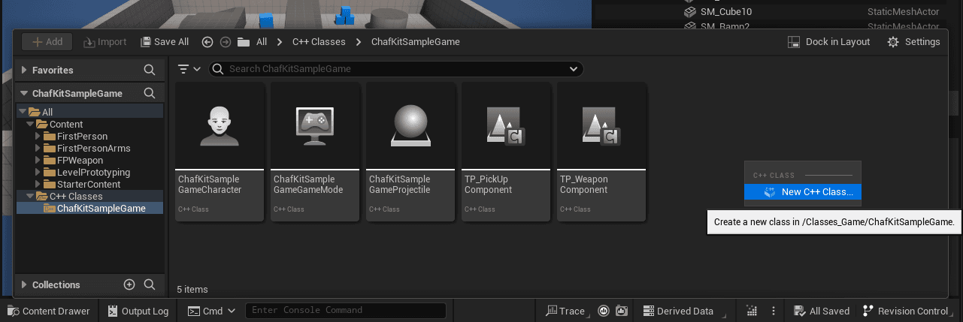The image size is (963, 322).
Task: Click the All Saved status
Action: 822,311
